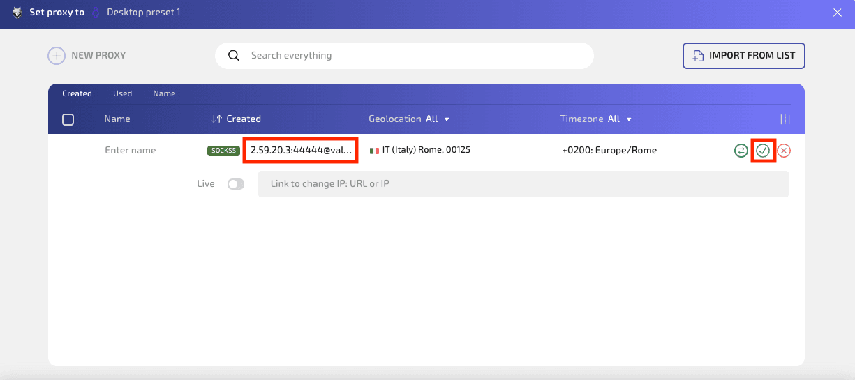Screen dimensions: 855x380
Task: Close the Set proxy dialog
Action: (x=838, y=13)
